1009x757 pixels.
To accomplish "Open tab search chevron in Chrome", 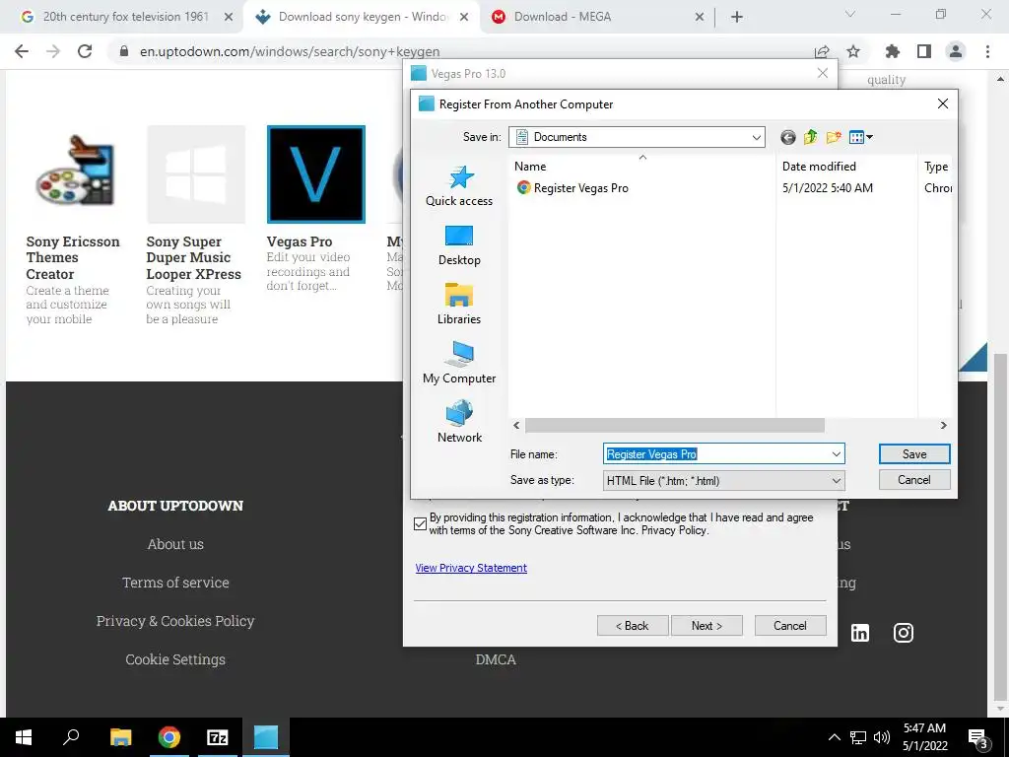I will click(850, 14).
